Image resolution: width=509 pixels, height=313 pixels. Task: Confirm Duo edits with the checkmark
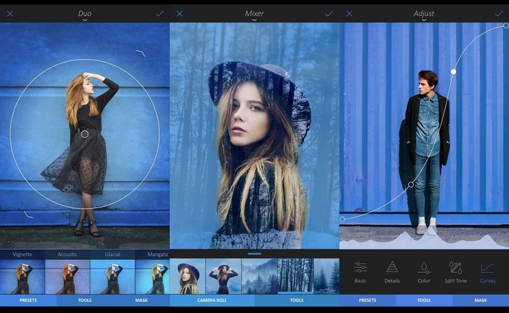pyautogui.click(x=160, y=13)
